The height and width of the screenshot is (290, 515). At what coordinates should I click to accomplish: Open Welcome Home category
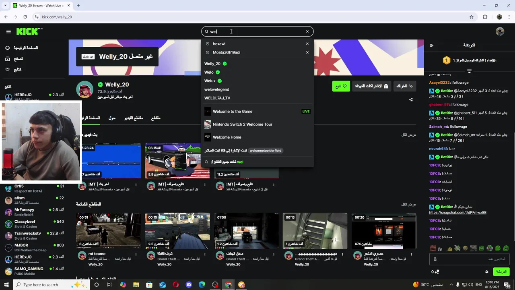257,137
